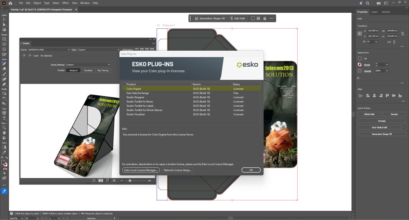Click the Edit Toolbar three-dots icon
The height and width of the screenshot is (220, 409).
4,185
